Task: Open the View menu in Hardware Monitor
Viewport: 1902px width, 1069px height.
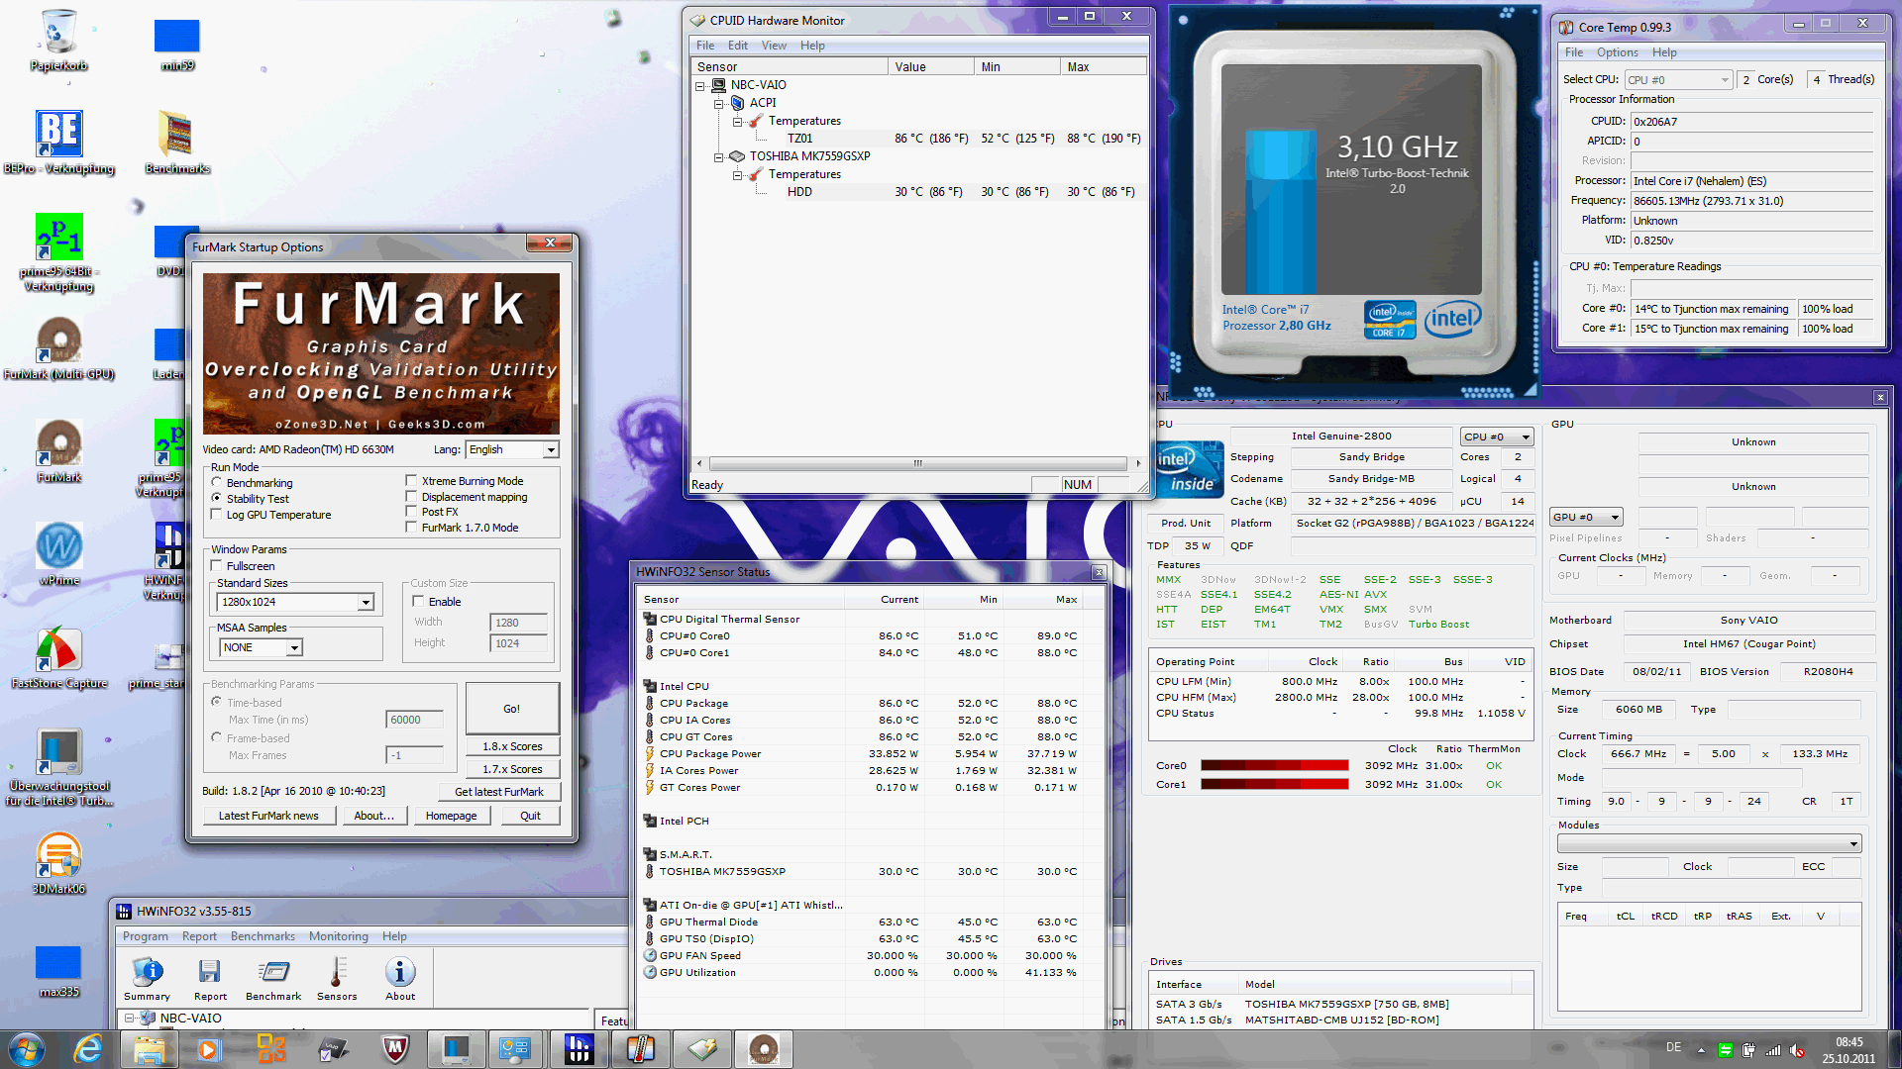Action: pos(773,46)
